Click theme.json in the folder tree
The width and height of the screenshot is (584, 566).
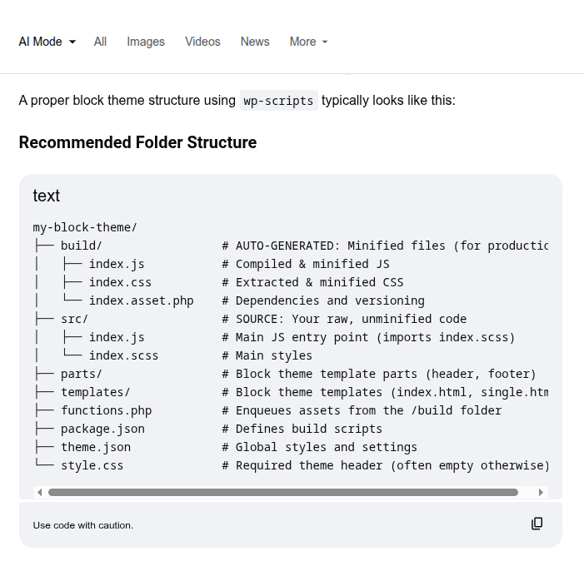coord(95,447)
